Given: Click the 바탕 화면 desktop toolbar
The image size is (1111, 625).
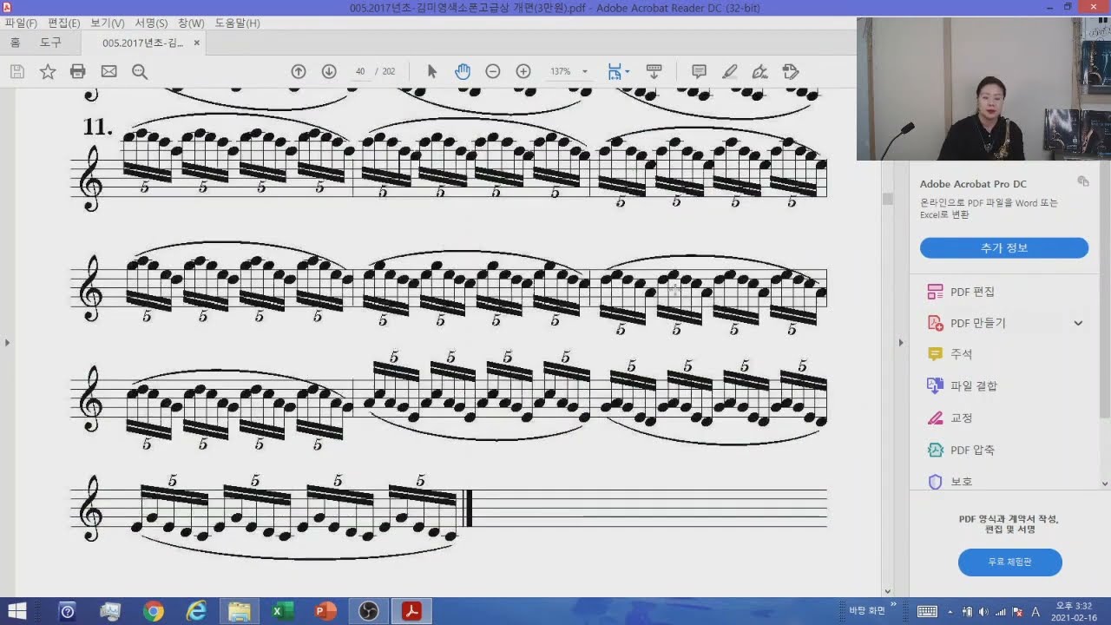Looking at the screenshot, I should [867, 611].
